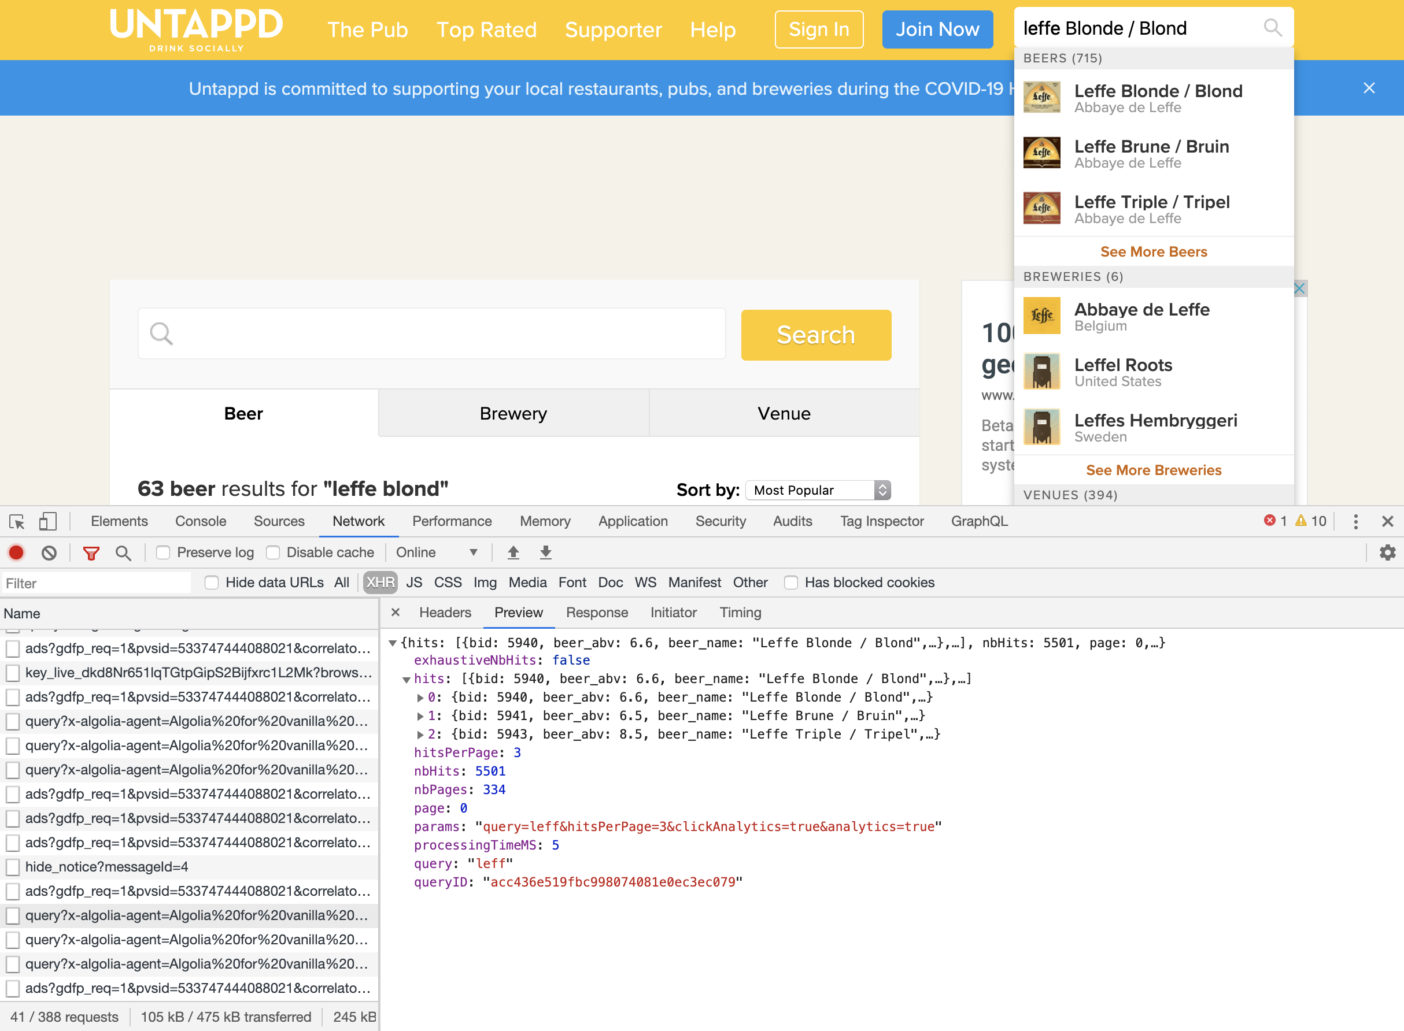Open the Console panel tab
Screen dimensions: 1404x1031
[x=201, y=521]
